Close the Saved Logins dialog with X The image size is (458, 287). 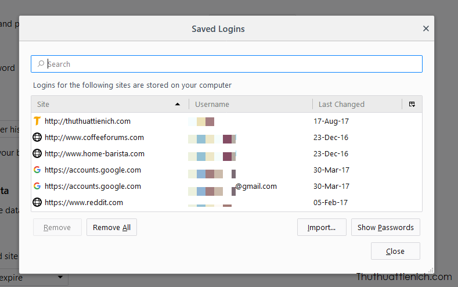425,28
